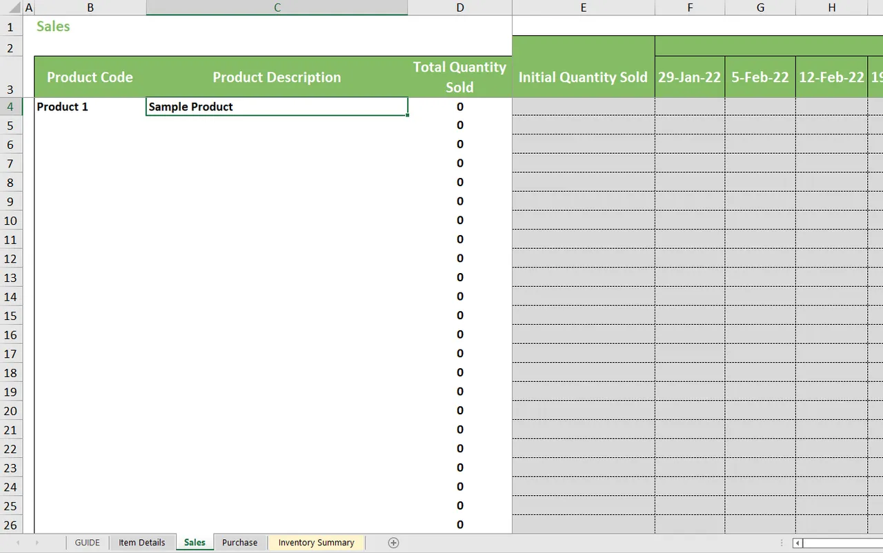
Task: Click the 5-Feb-22 cell in row 8
Action: coord(760,183)
